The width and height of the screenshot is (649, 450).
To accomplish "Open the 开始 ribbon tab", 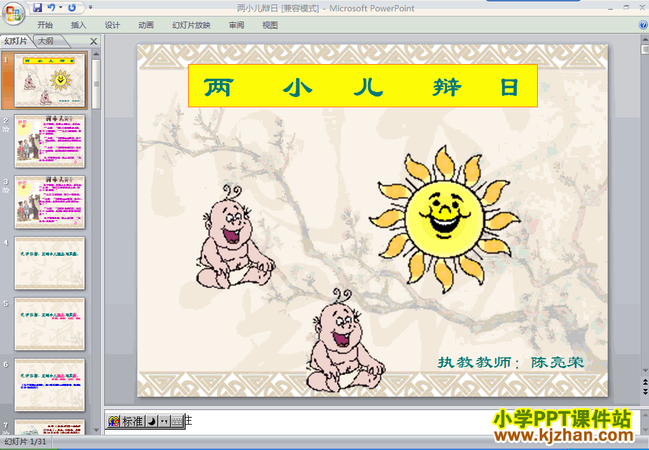I will (44, 25).
